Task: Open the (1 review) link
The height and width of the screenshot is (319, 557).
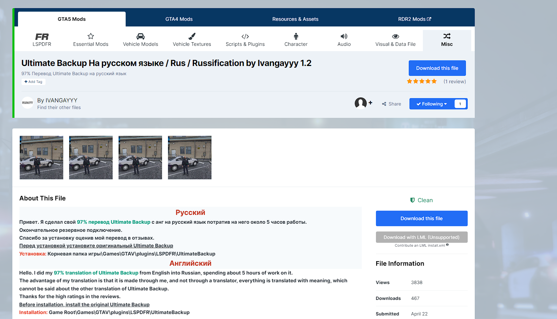Action: click(x=455, y=82)
